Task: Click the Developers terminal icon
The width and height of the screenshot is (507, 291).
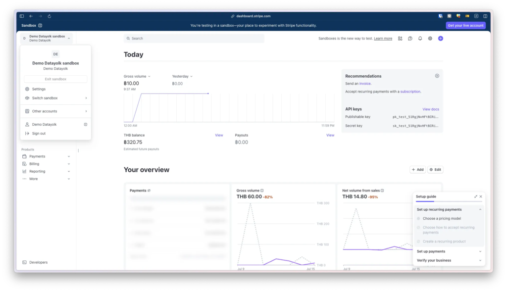Action: 24,262
